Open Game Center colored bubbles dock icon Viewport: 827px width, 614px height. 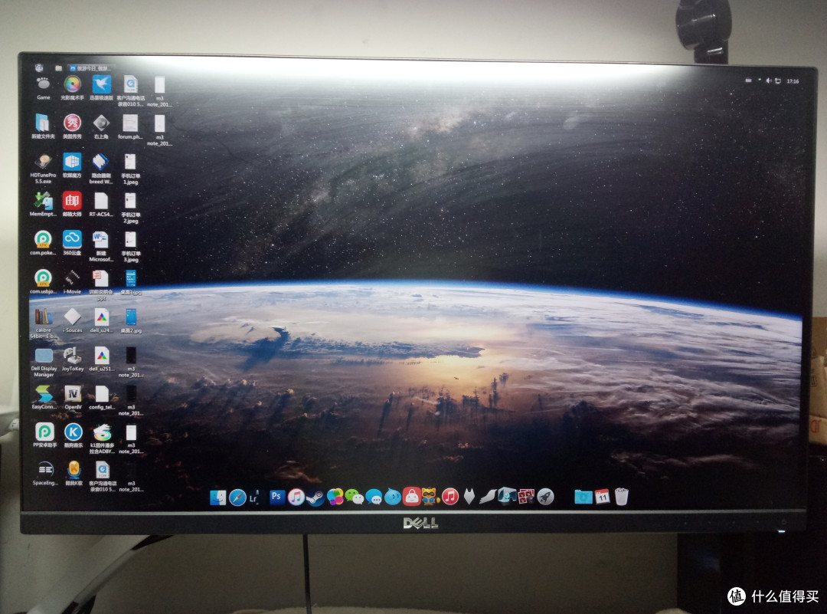[x=335, y=497]
